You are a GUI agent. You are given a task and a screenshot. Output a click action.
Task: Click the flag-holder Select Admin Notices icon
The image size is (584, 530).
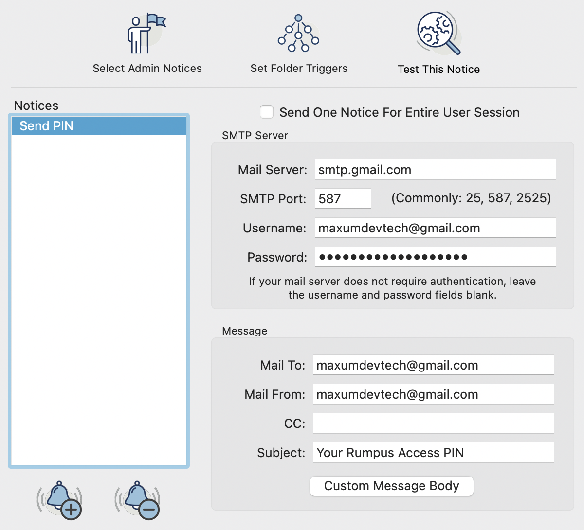146,34
